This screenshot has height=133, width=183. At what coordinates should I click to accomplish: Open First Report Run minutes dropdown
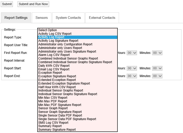tap(157, 53)
